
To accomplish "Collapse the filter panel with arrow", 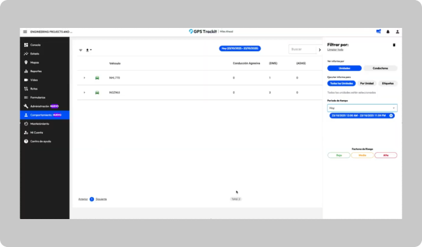I will [x=320, y=49].
